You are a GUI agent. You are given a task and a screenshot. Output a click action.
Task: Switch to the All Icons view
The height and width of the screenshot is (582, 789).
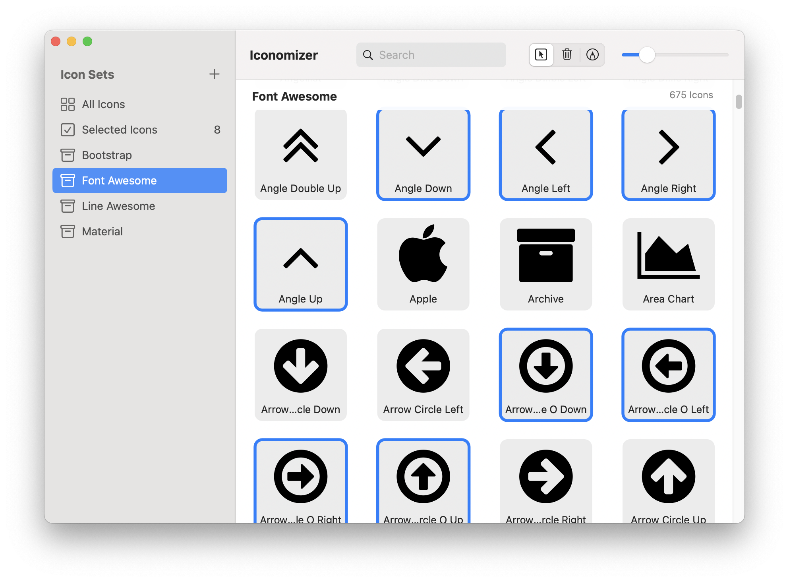[103, 104]
